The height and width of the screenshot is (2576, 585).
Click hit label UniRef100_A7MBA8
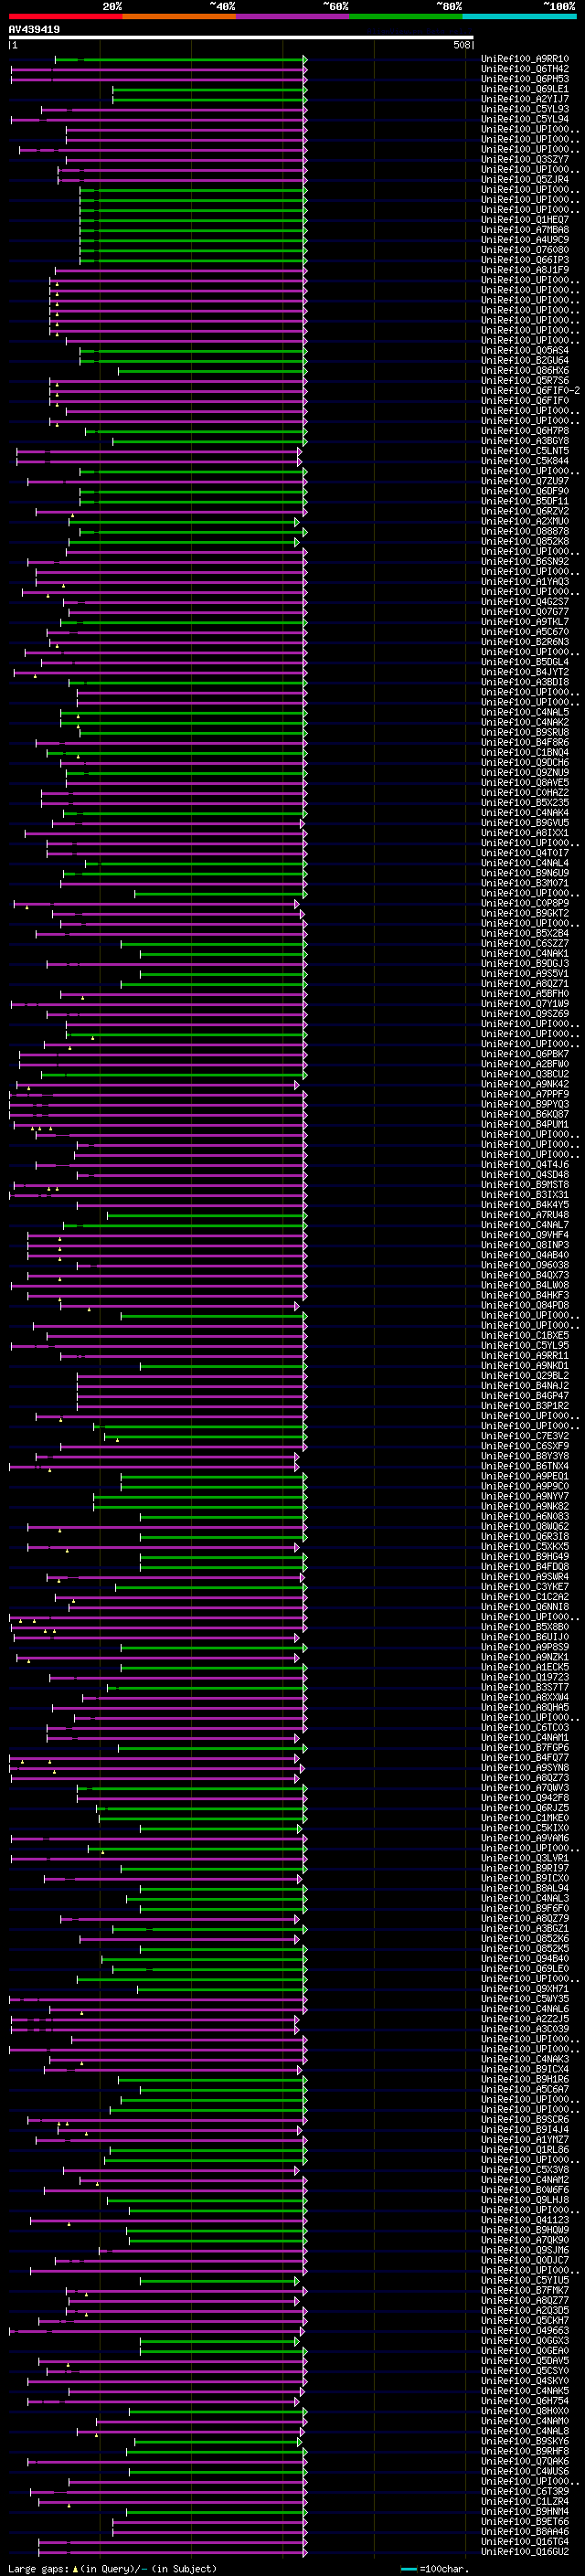[525, 230]
